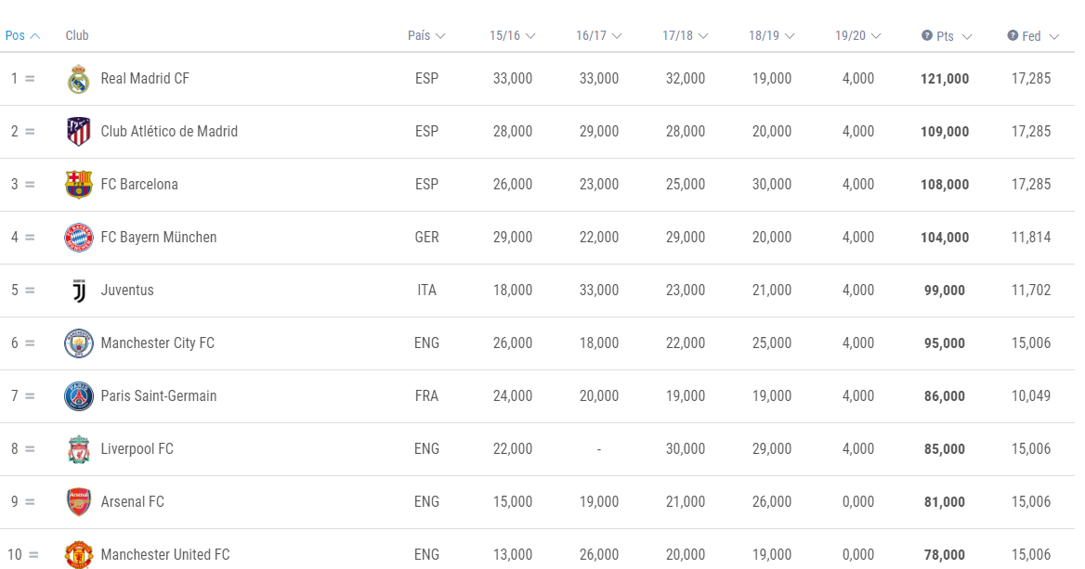The image size is (1085, 569).
Task: Click the Paris Saint-Germain logo
Action: click(79, 396)
